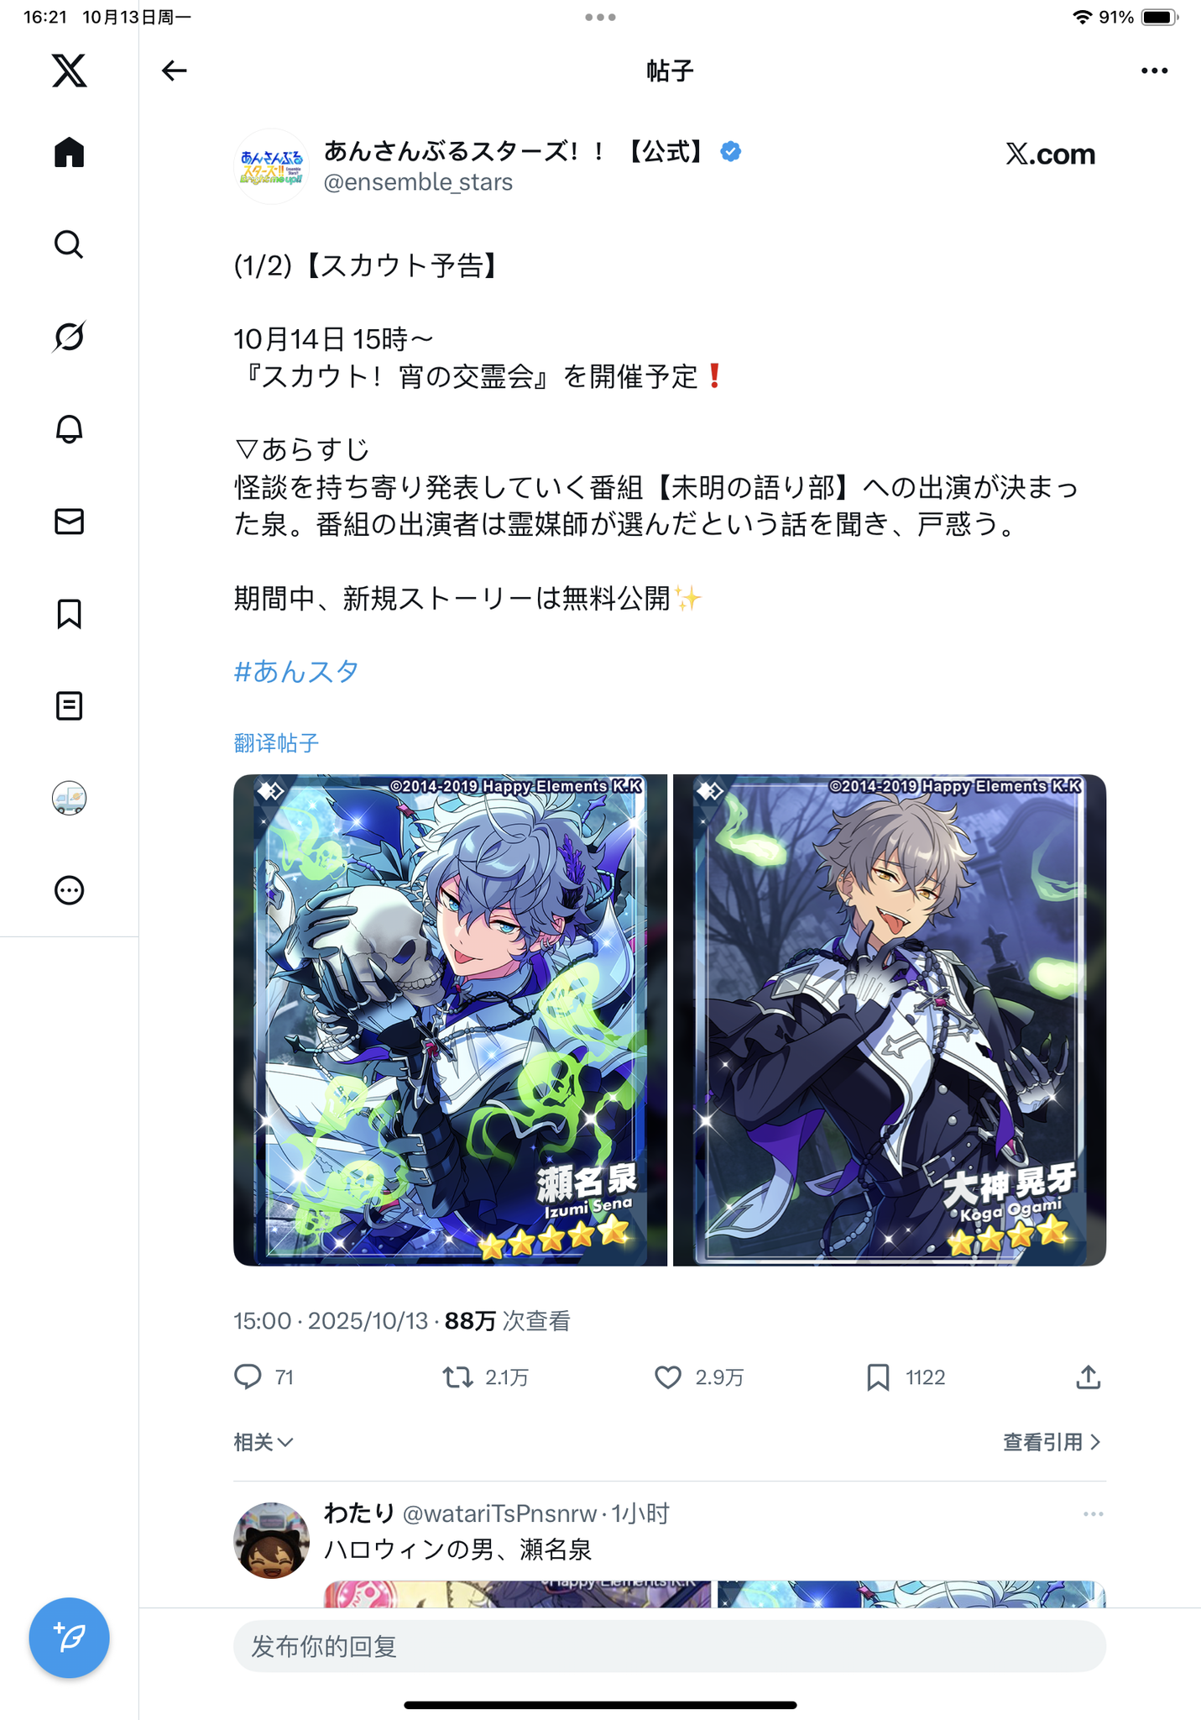Screen dimensions: 1201x1720
Task: Open the 查看引用 quotes chevron
Action: (1052, 1442)
